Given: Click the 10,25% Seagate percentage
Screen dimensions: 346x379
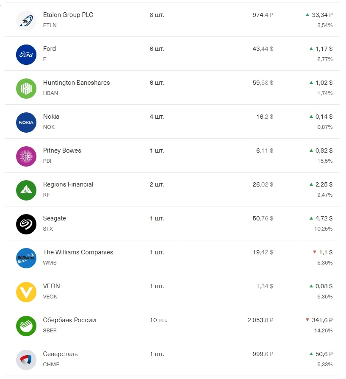Looking at the screenshot, I should [x=324, y=229].
